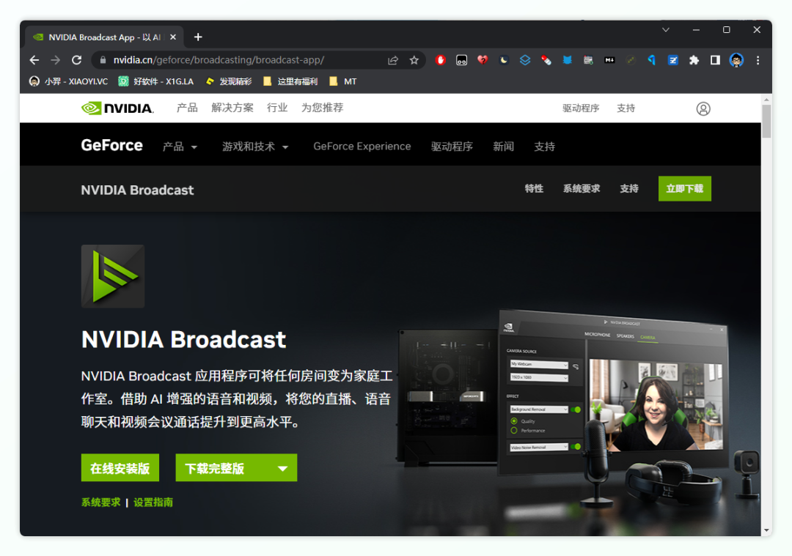Click the blue stacked-layers extension icon
The height and width of the screenshot is (556, 792).
525,61
